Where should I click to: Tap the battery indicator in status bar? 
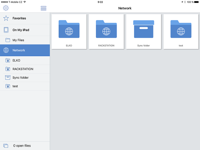[197, 2]
